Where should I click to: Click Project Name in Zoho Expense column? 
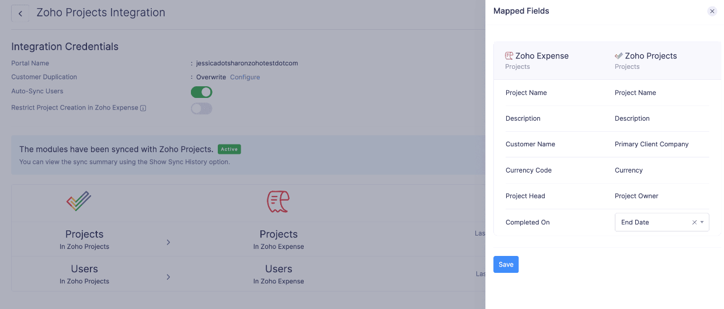(x=526, y=93)
